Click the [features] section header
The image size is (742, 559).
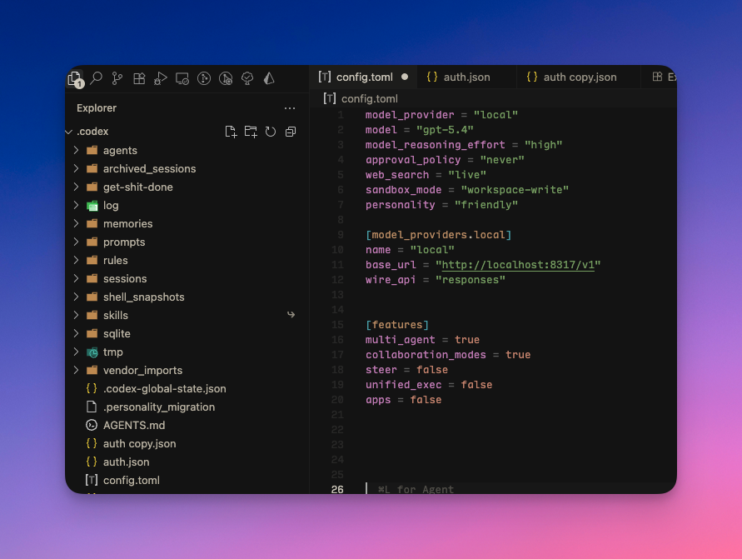[397, 325]
